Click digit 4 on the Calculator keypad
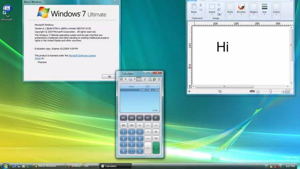 123,138
